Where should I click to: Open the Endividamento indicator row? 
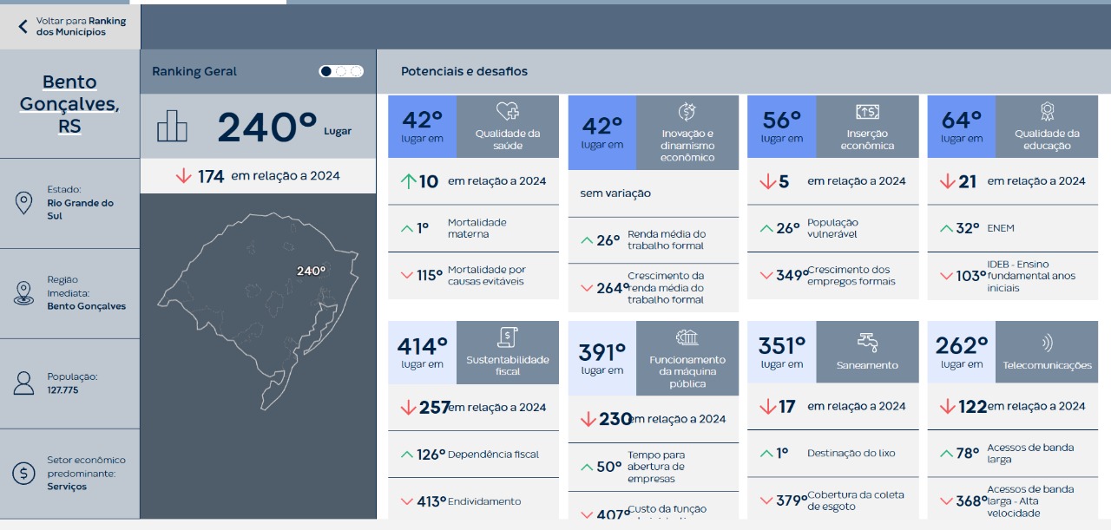473,501
